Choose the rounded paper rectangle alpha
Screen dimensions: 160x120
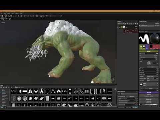47,99
